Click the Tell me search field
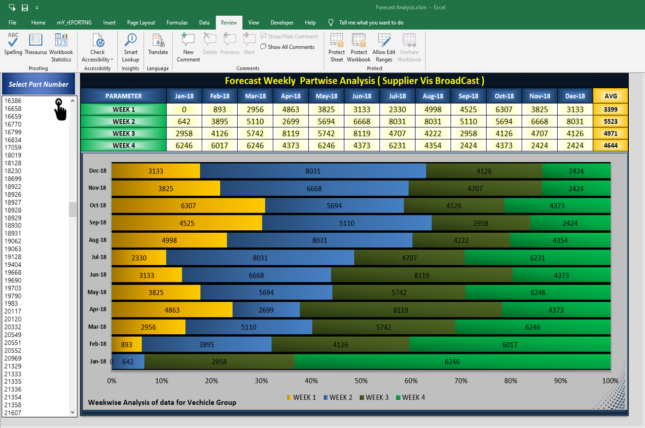This screenshot has width=645, height=428. pos(371,23)
